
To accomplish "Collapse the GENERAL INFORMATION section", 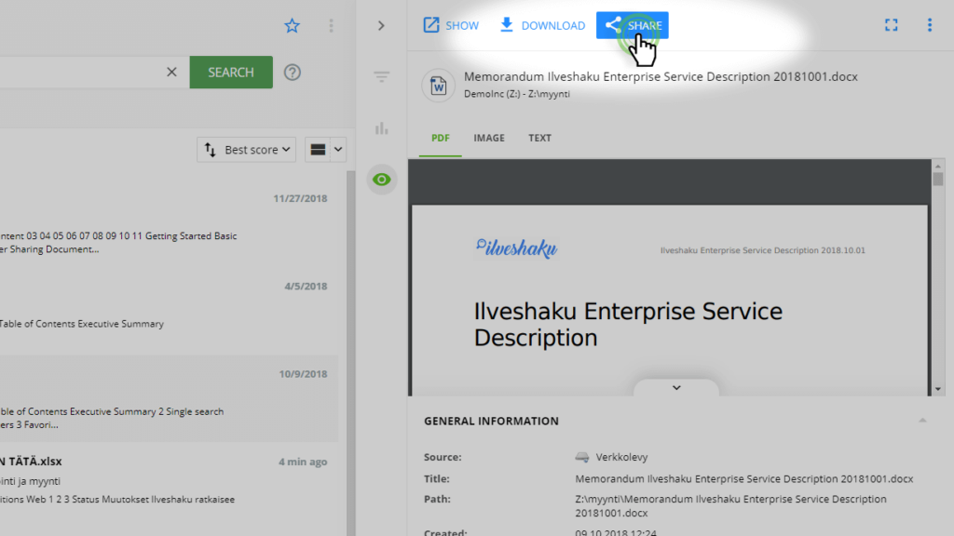I will 922,421.
